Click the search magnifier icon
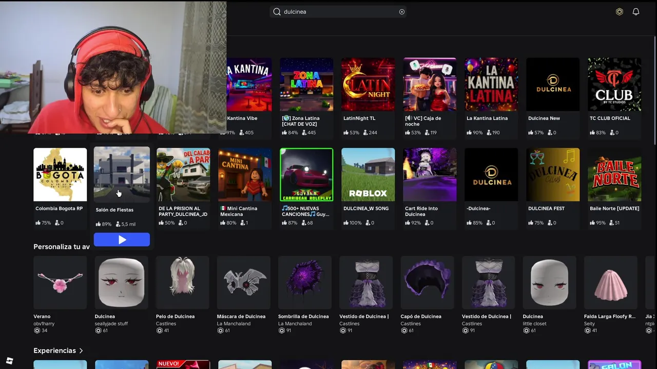 tap(277, 12)
